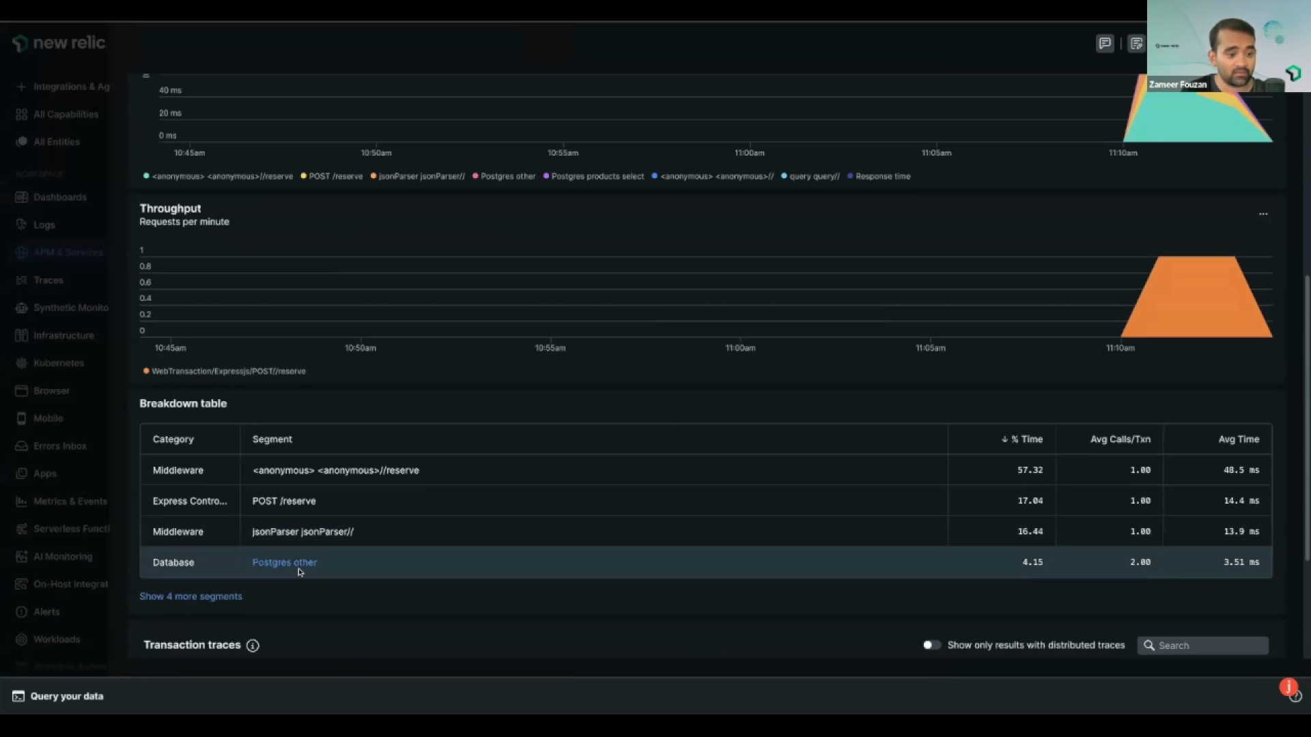Click the Traces sidebar icon
This screenshot has width=1311, height=737.
21,280
